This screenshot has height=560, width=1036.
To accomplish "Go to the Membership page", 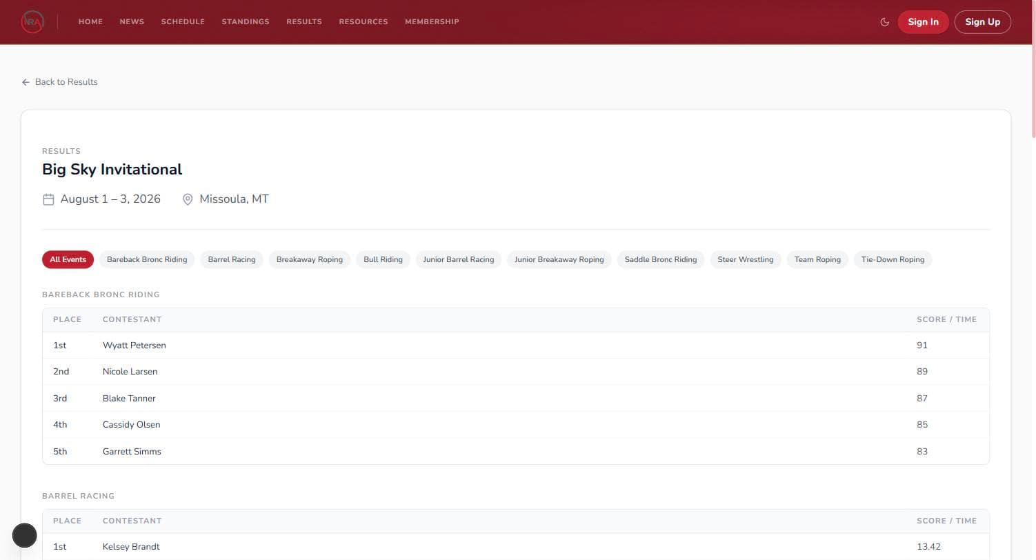I will point(432,22).
